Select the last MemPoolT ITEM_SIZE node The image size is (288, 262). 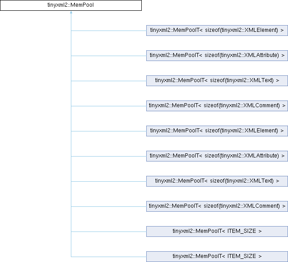click(217, 257)
